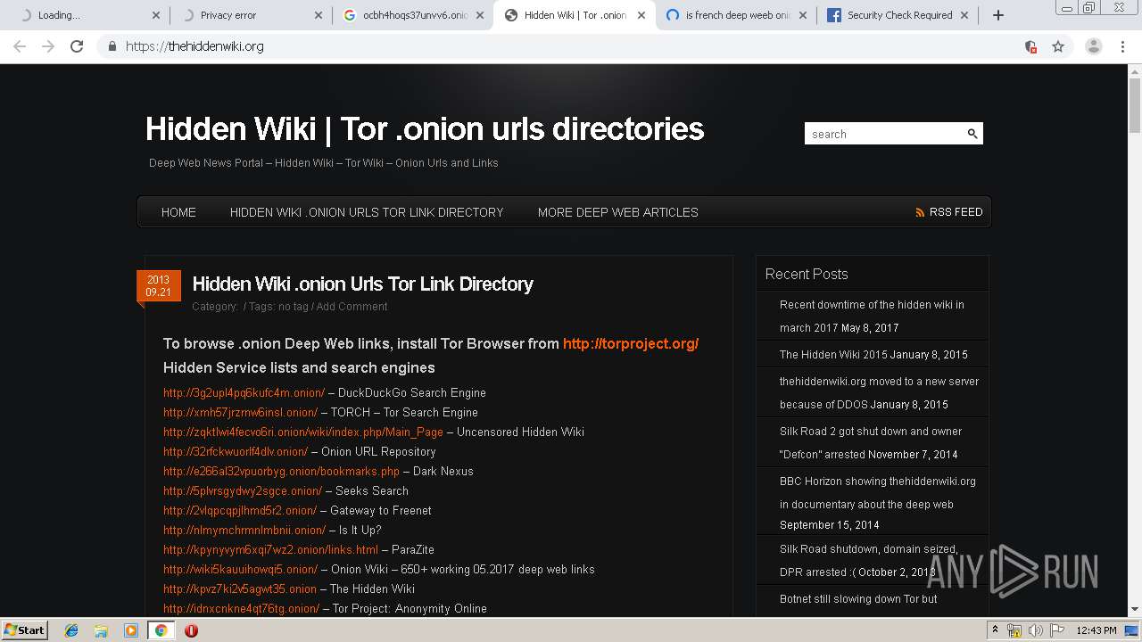This screenshot has width=1142, height=642.
Task: Close the Privacy error tab
Action: [x=319, y=15]
